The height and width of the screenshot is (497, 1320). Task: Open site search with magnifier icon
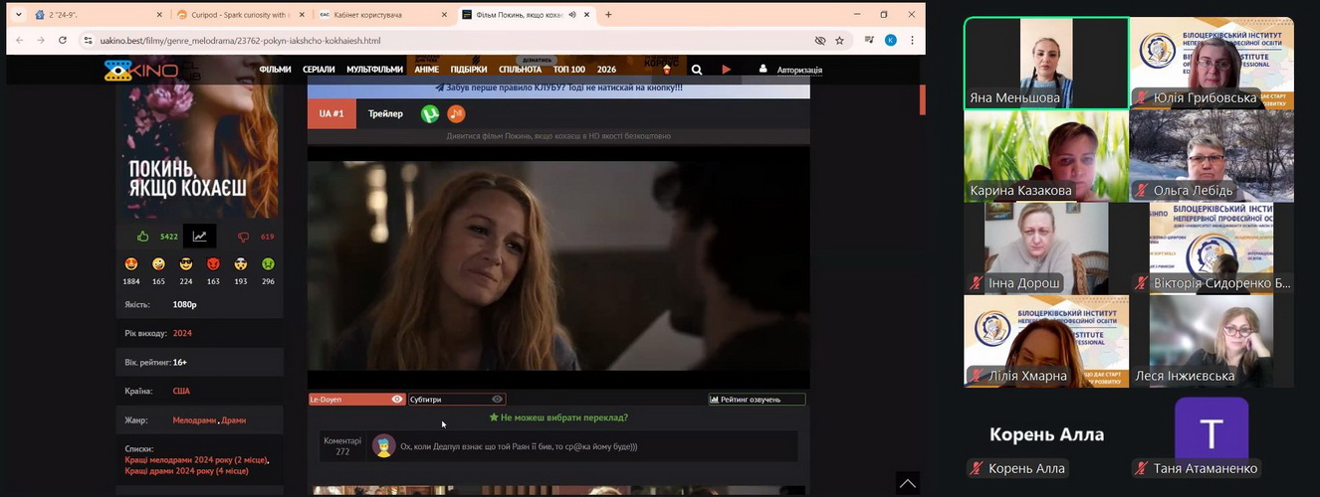tap(697, 70)
